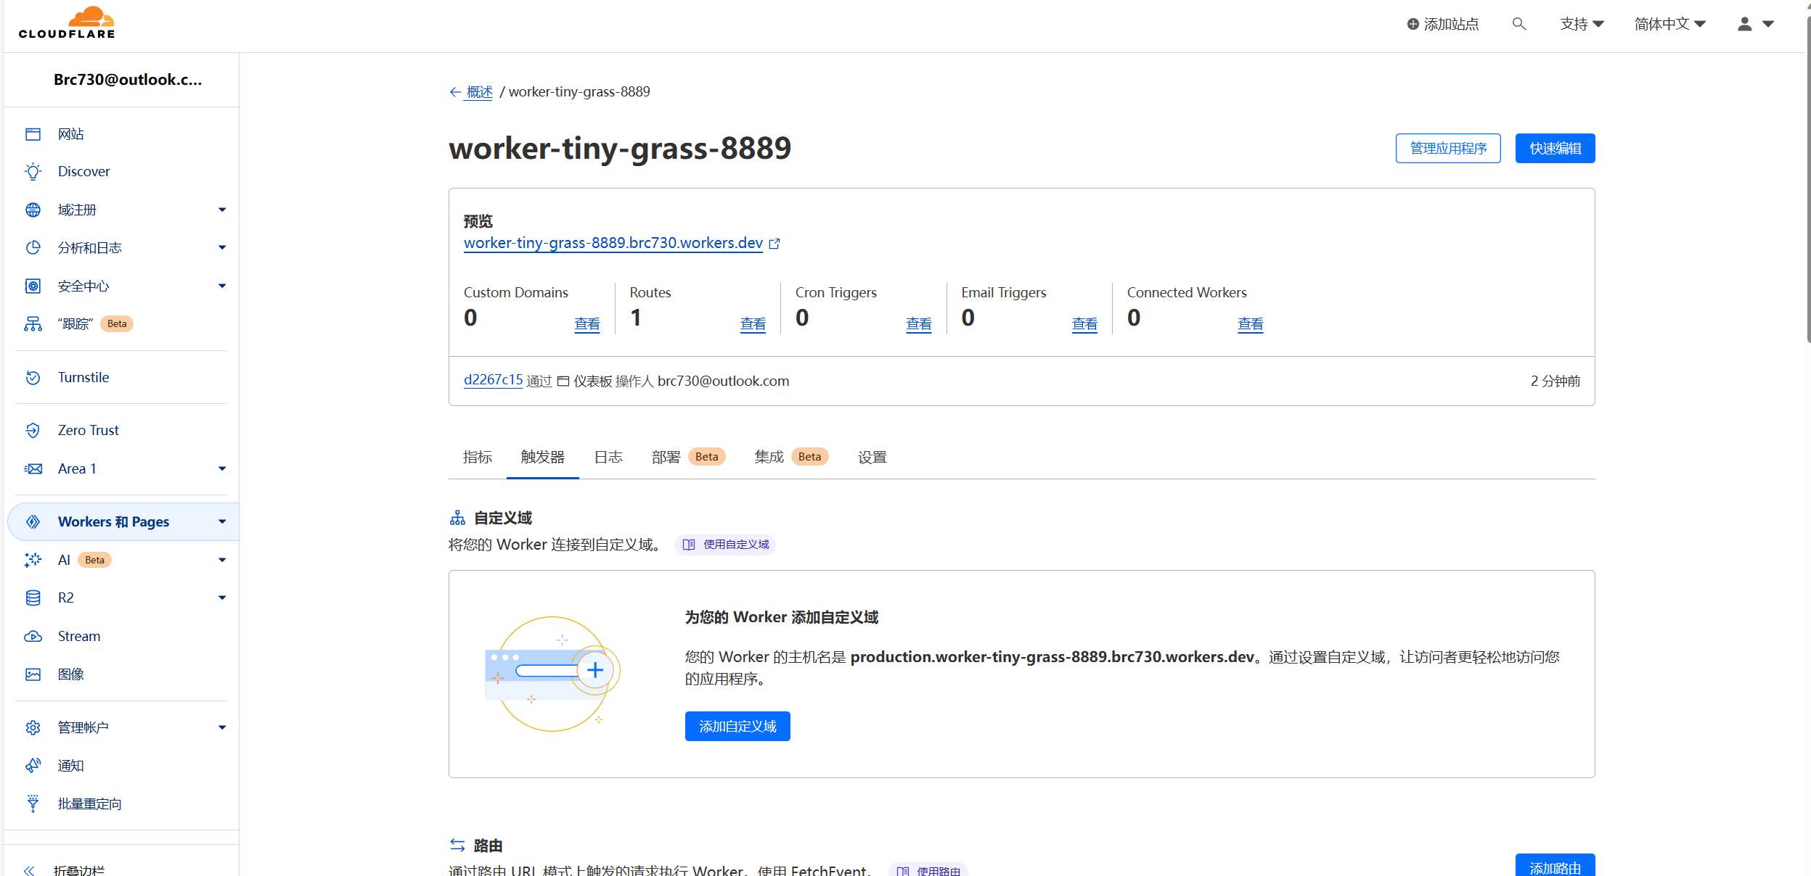Click the 网站 sidebar icon
This screenshot has width=1811, height=876.
click(x=33, y=134)
